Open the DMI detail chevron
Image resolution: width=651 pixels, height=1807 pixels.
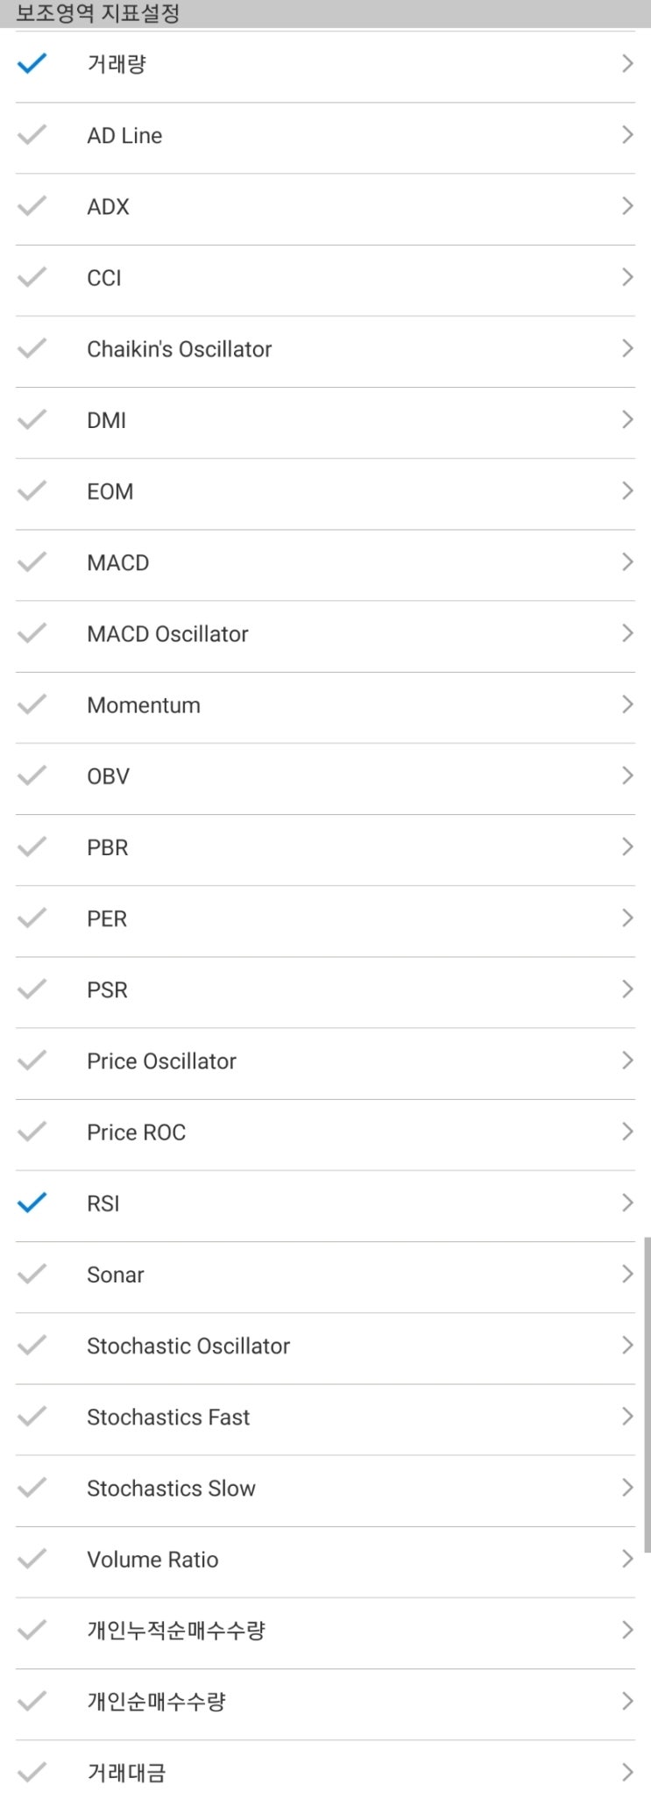[x=626, y=420]
